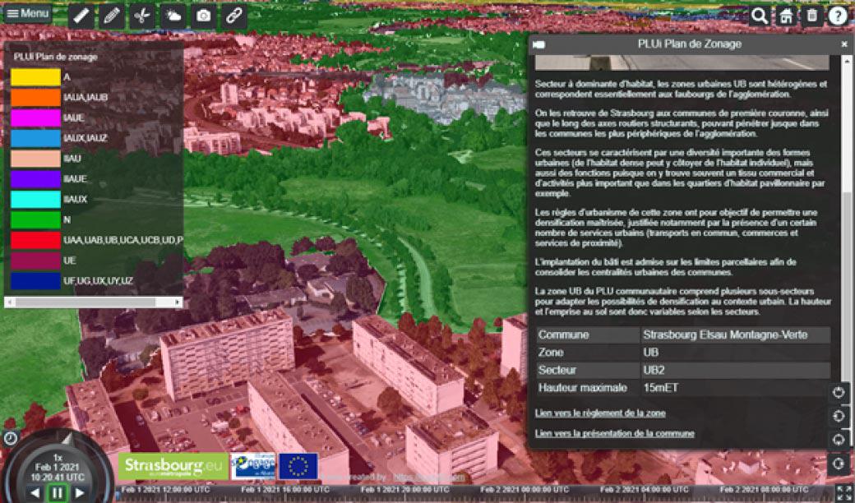Click timeline at Feb 2 2021 00:00:00 UTC

[x=524, y=490]
